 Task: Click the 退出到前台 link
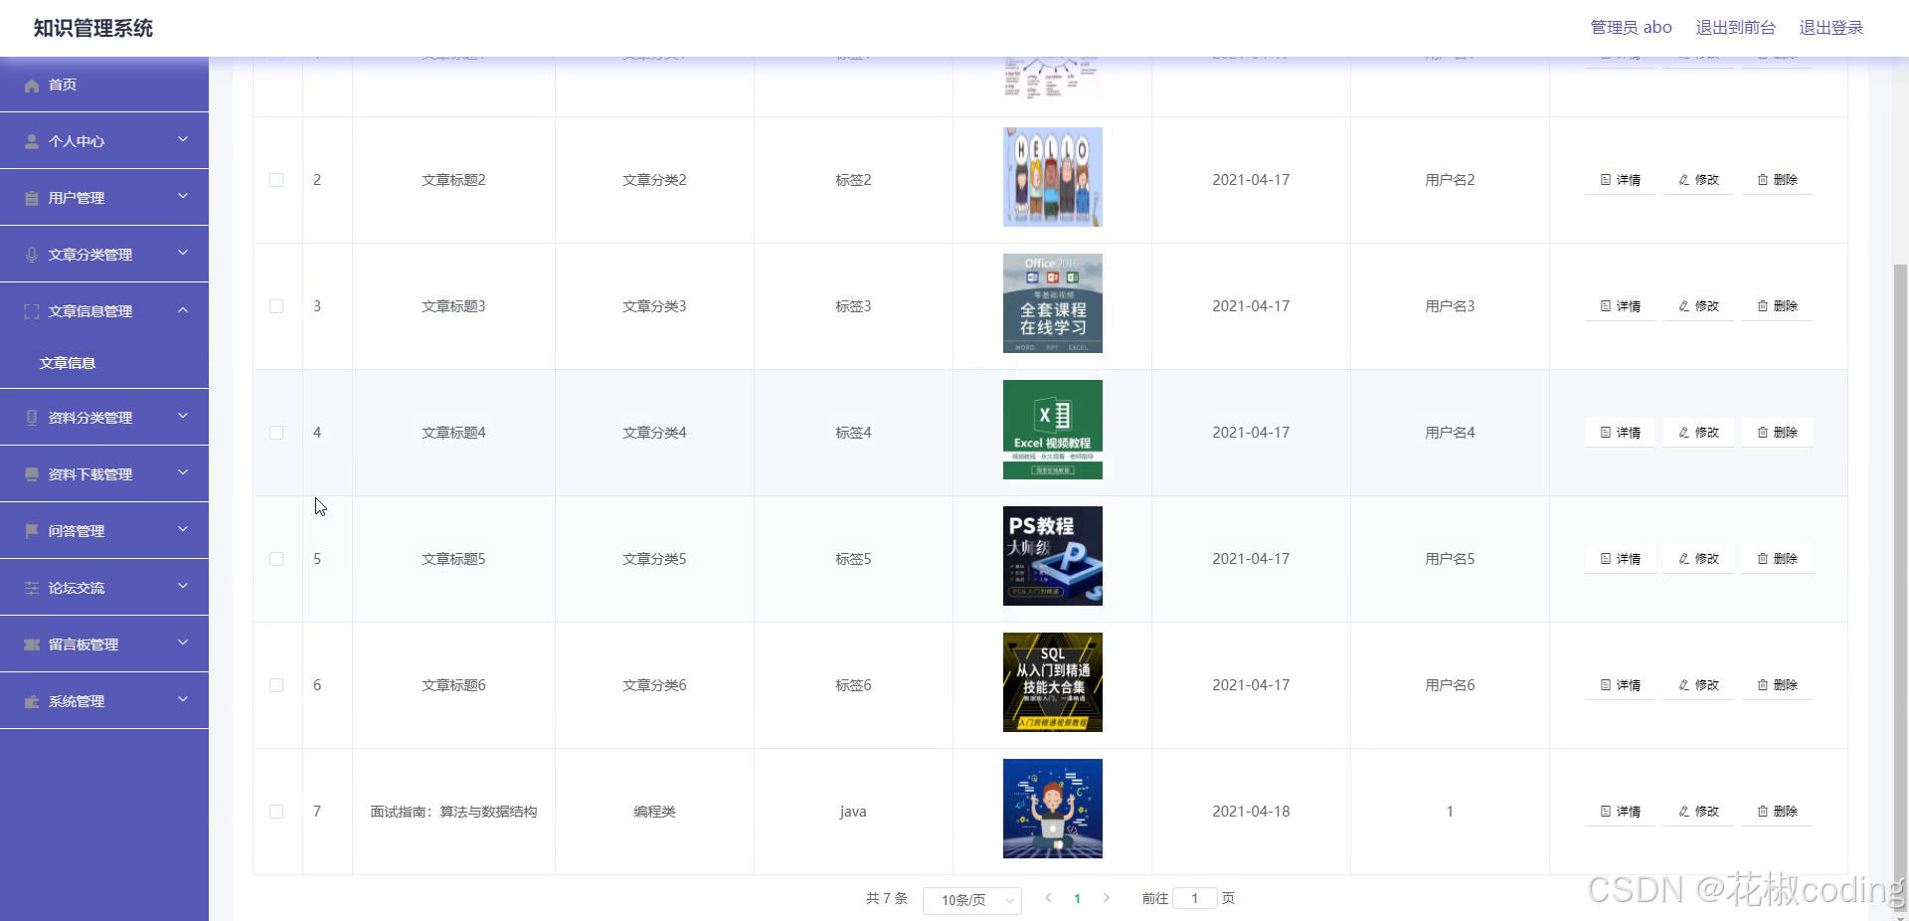1735,28
